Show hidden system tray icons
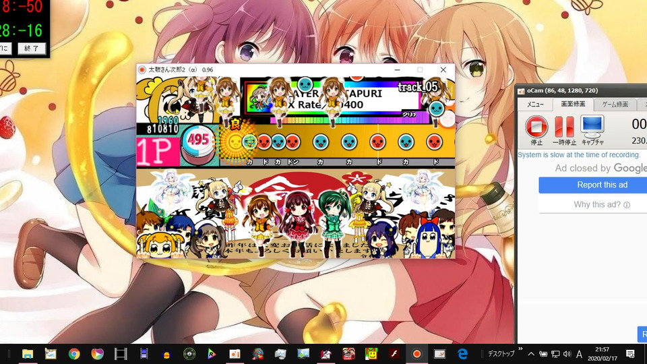The height and width of the screenshot is (364, 647). click(x=531, y=354)
